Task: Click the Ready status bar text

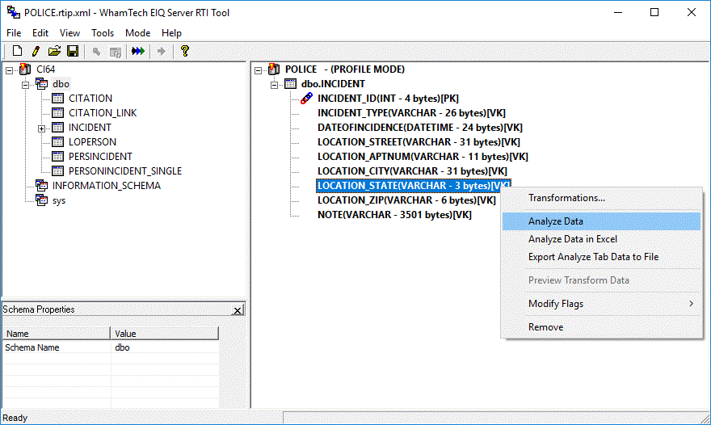Action: (x=15, y=418)
